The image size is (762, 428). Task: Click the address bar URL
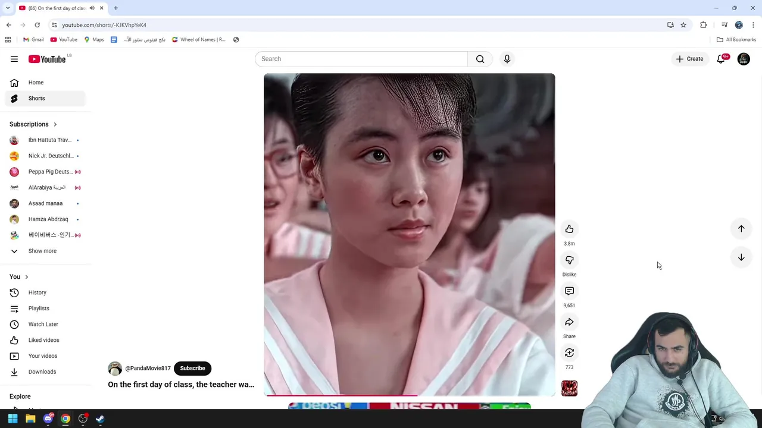(x=104, y=25)
